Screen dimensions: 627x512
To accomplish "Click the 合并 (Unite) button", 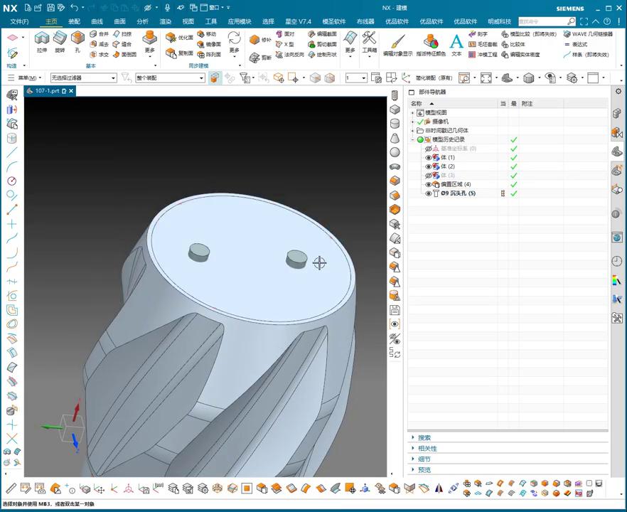I will pyautogui.click(x=100, y=33).
